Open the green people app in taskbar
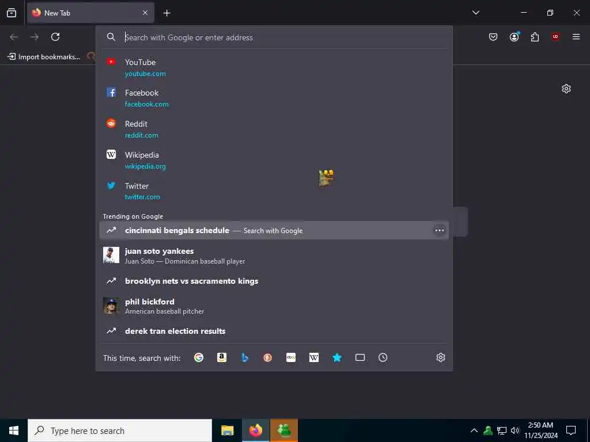Image resolution: width=590 pixels, height=442 pixels. click(284, 430)
